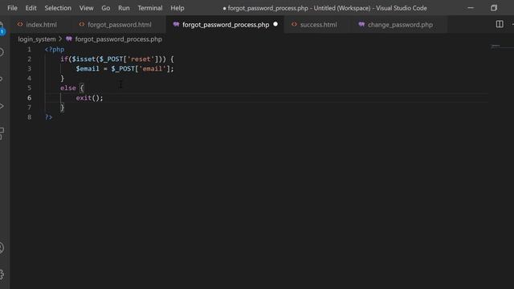The height and width of the screenshot is (289, 514).
Task: Select the forgot_password_process.php tab
Action: 225,25
